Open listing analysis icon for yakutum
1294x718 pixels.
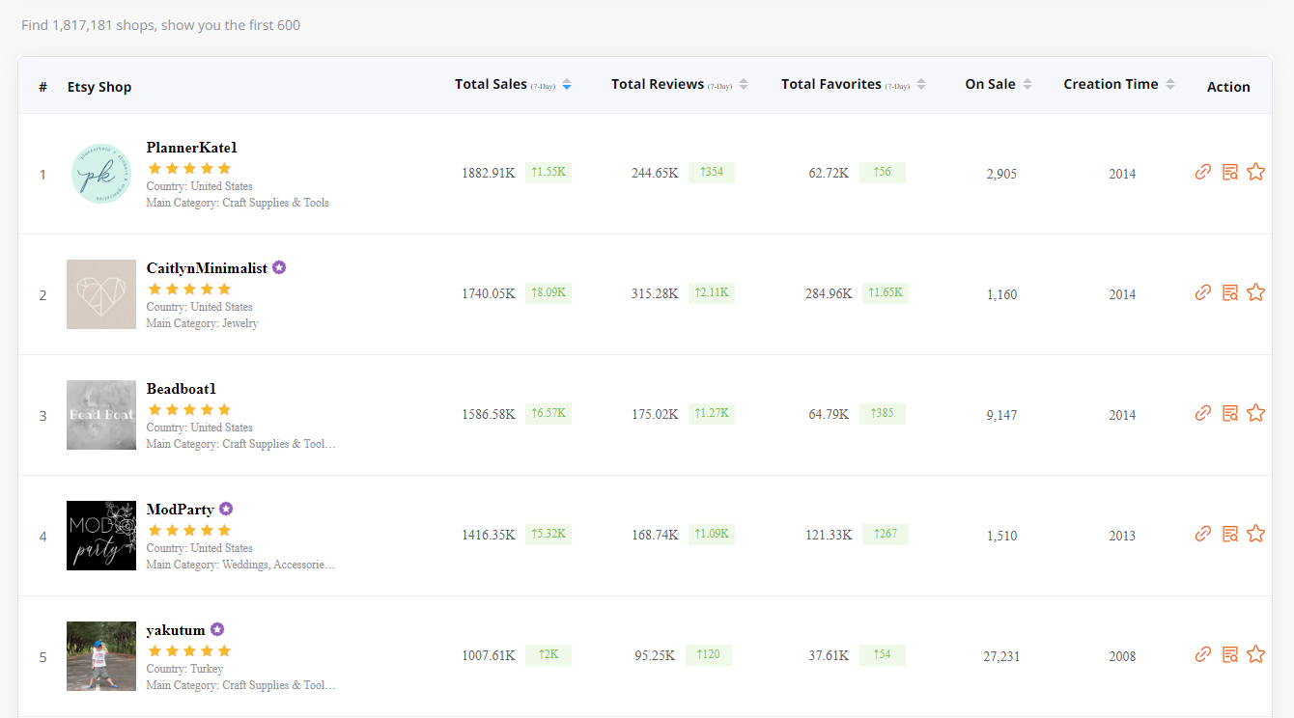click(x=1229, y=653)
